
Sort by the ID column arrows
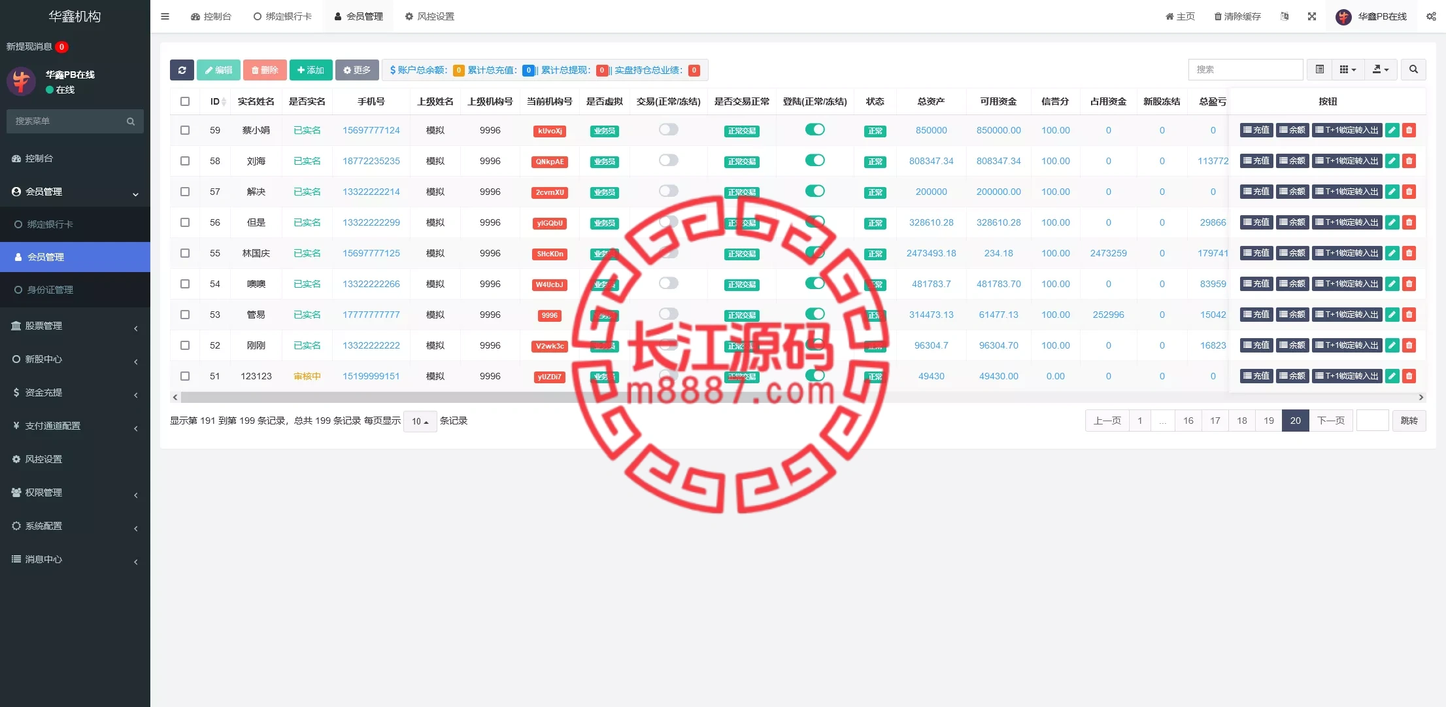click(224, 102)
